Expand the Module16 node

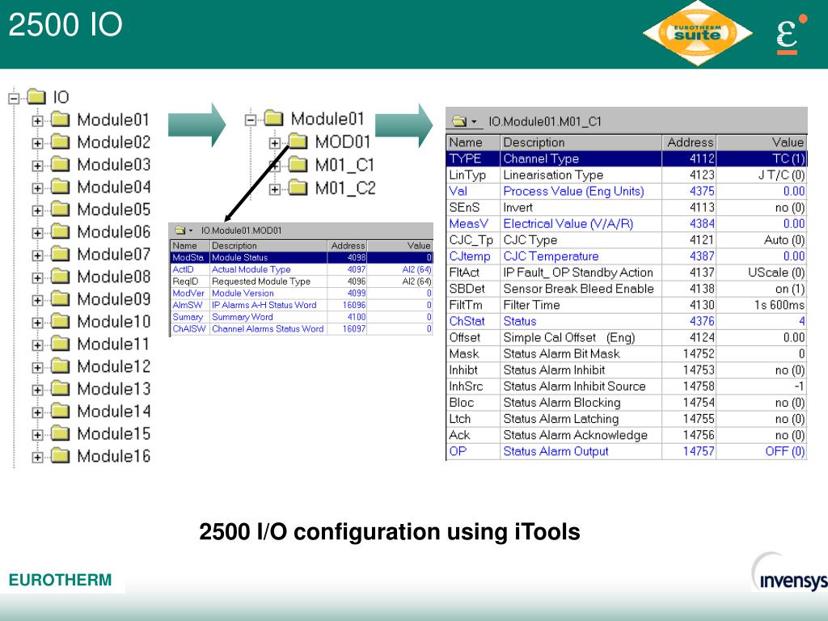tap(37, 458)
